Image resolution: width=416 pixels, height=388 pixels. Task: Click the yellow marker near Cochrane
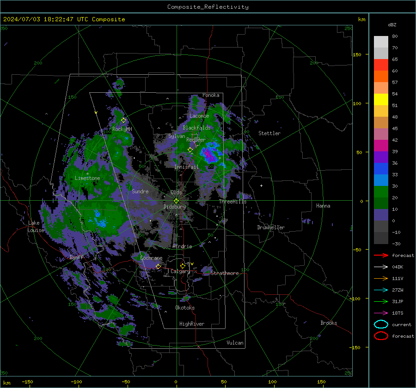click(x=158, y=266)
